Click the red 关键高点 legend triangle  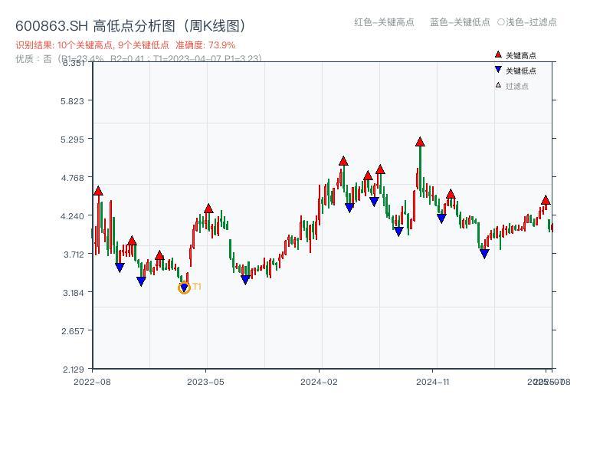(x=498, y=54)
